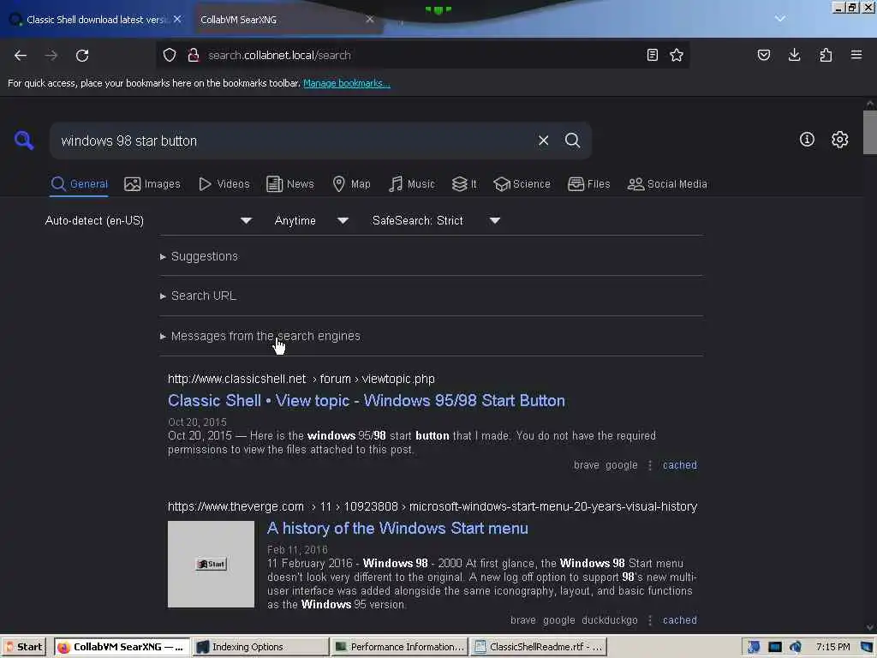
Task: Switch to Files search category
Action: pyautogui.click(x=588, y=184)
